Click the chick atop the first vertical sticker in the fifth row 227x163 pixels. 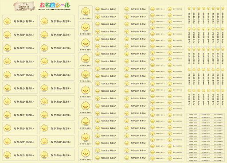click(189, 90)
